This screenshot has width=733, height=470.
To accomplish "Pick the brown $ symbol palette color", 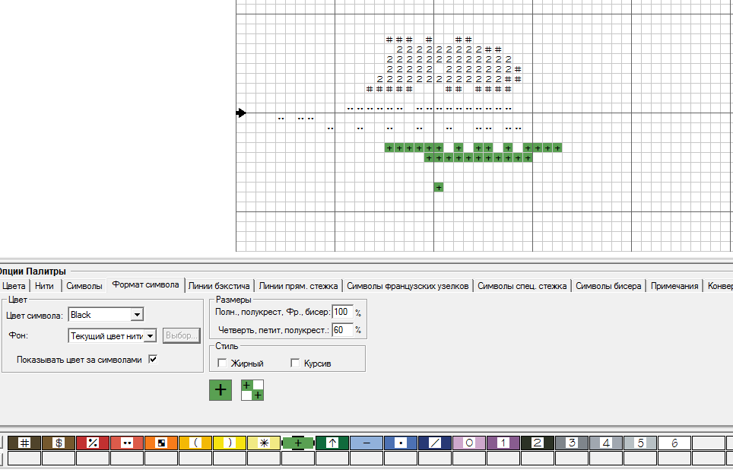I will click(x=59, y=443).
